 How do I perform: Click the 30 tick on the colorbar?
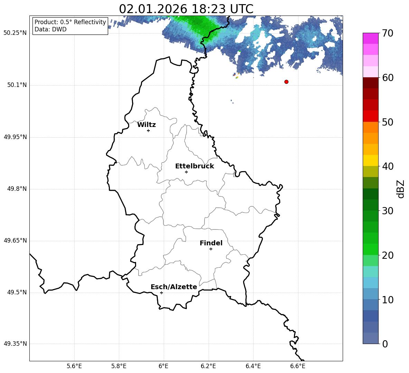click(x=388, y=211)
